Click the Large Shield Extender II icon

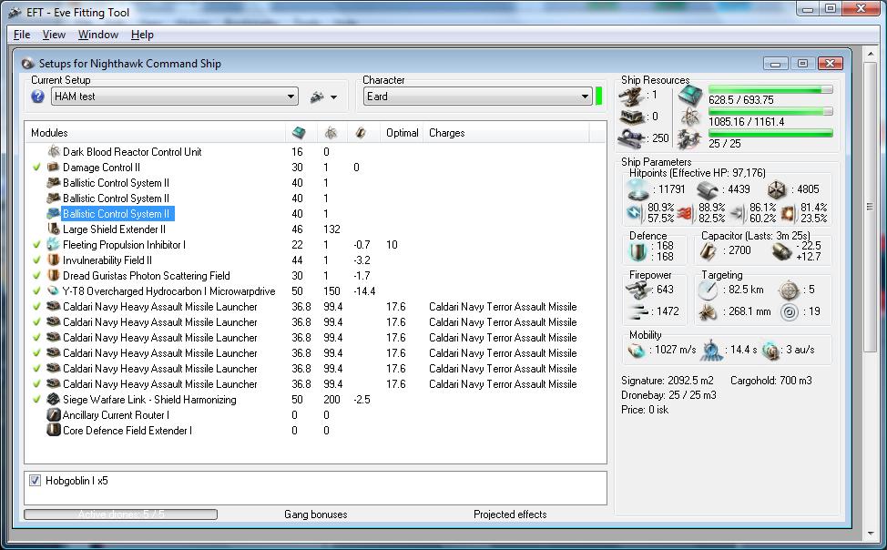click(x=54, y=229)
